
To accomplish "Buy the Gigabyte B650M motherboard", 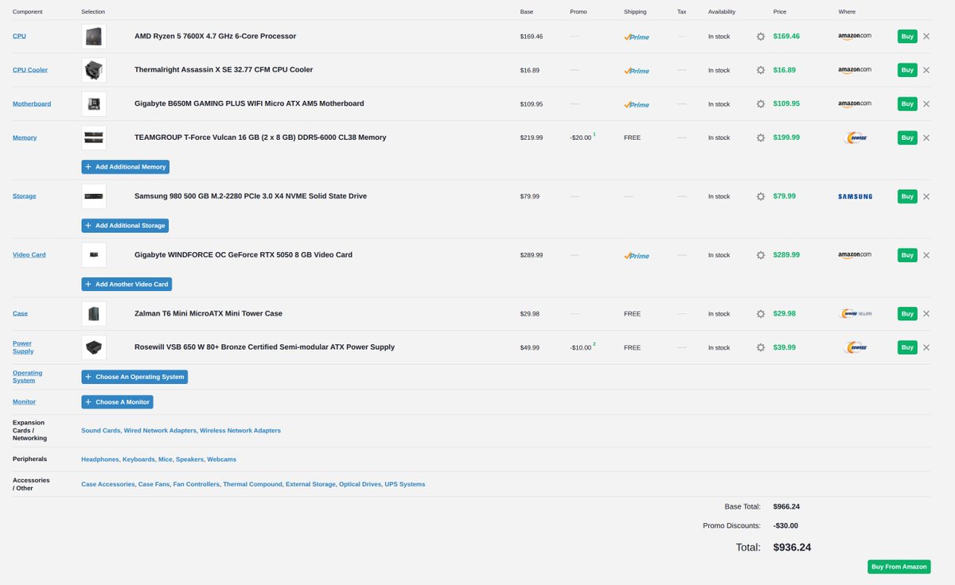I will [907, 104].
